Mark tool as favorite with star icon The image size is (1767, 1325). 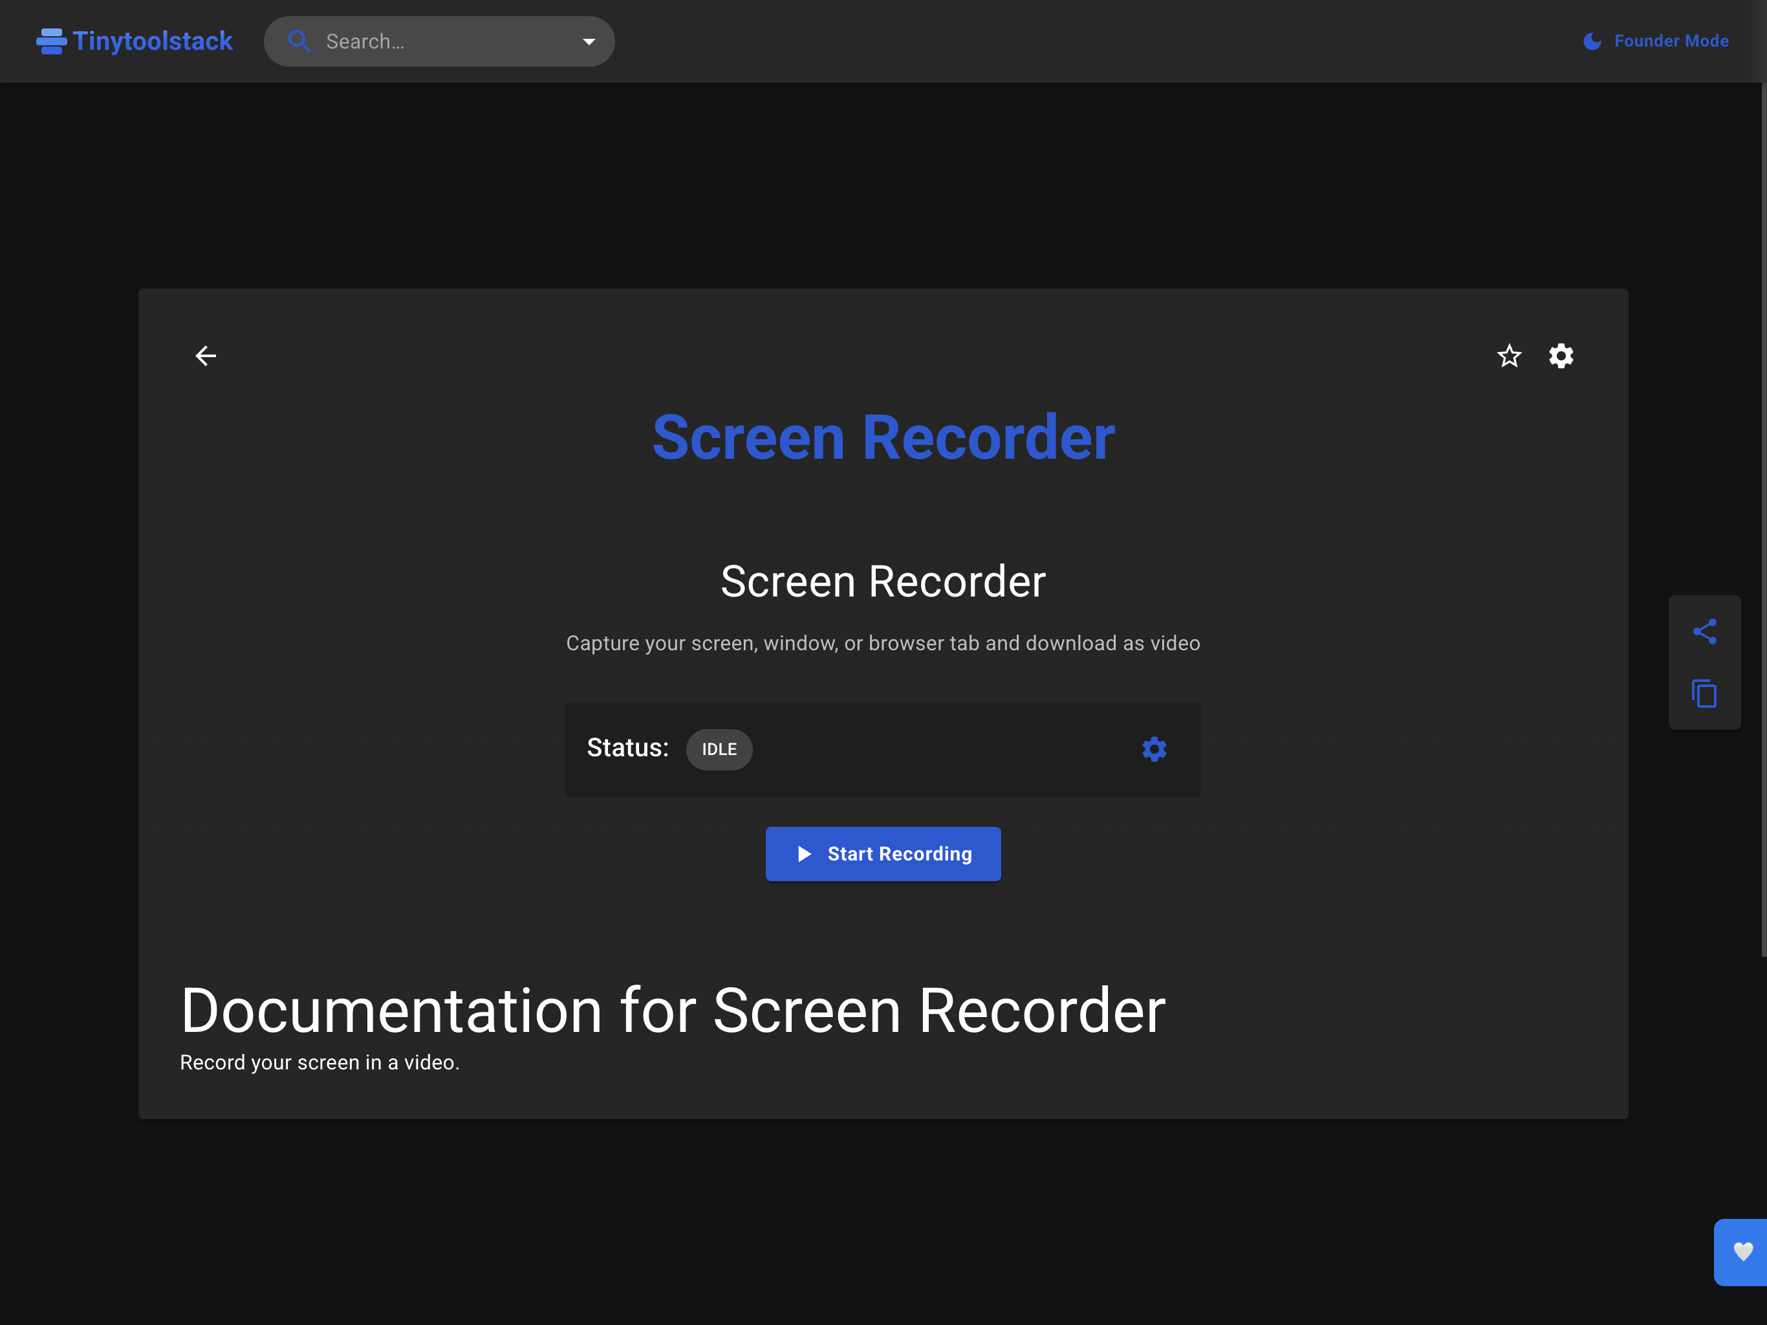pyautogui.click(x=1509, y=356)
